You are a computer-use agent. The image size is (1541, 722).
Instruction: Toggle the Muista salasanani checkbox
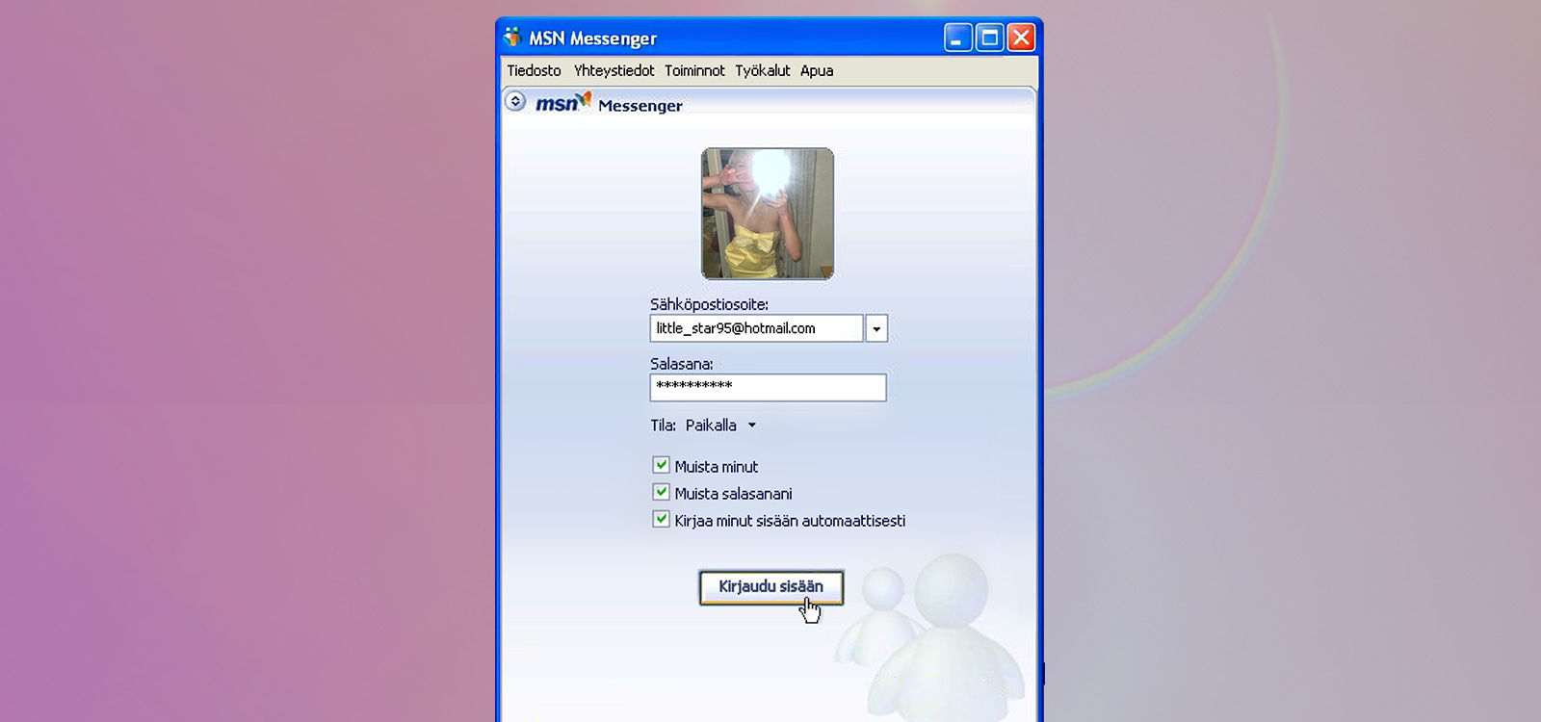pyautogui.click(x=662, y=493)
